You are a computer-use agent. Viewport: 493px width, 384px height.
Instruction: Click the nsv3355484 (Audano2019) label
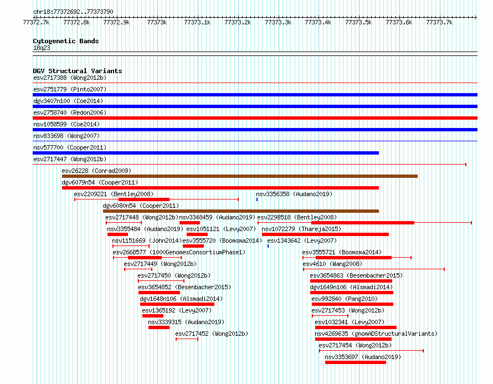tap(145, 229)
